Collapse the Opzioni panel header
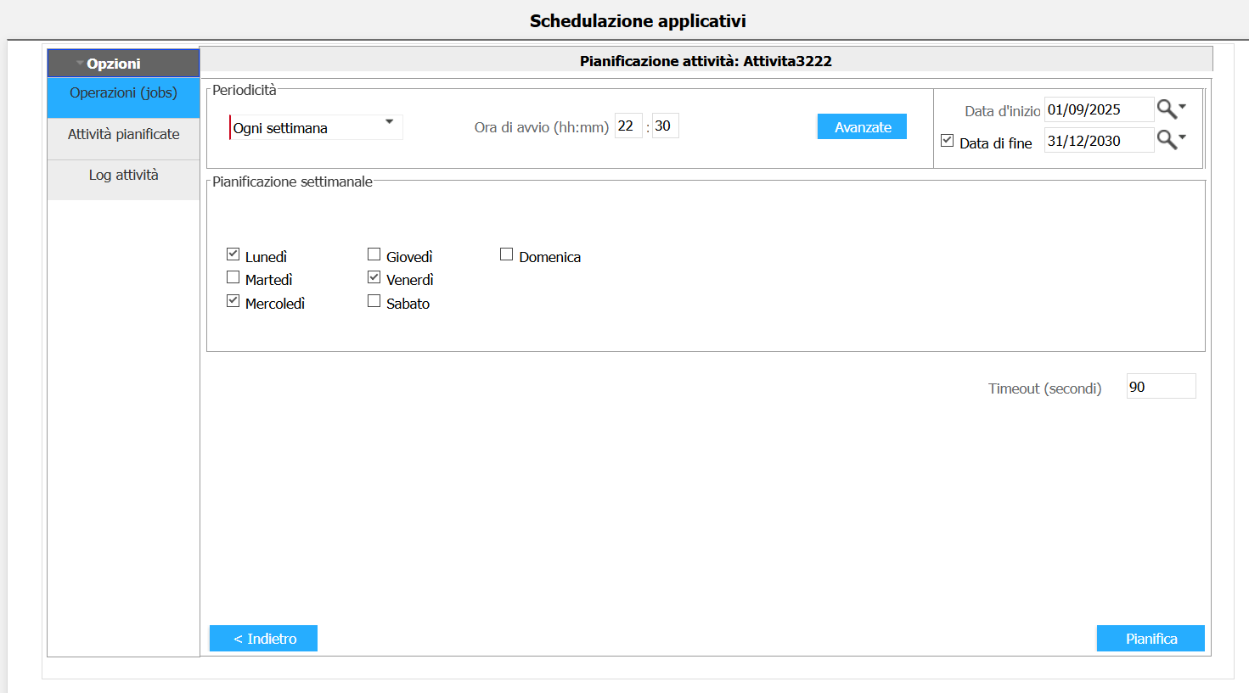 click(123, 64)
